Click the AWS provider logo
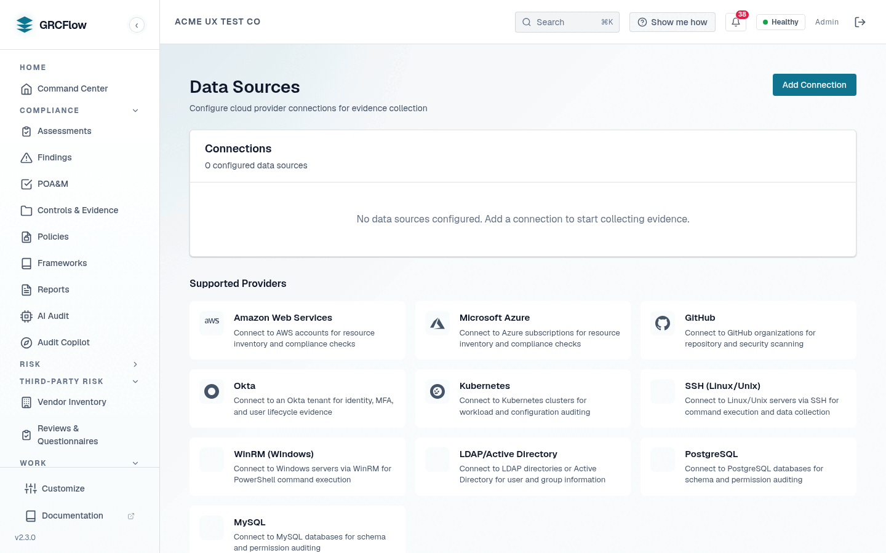Image resolution: width=886 pixels, height=553 pixels. point(212,323)
